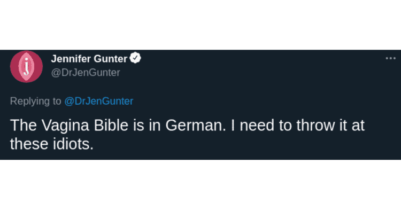Open the tweet by clicking its text

coord(187,134)
